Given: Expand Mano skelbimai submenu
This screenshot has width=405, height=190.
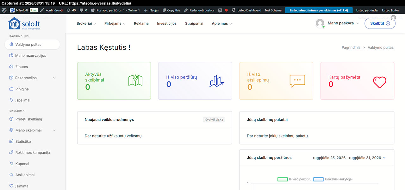Looking at the screenshot, I should click(x=54, y=130).
